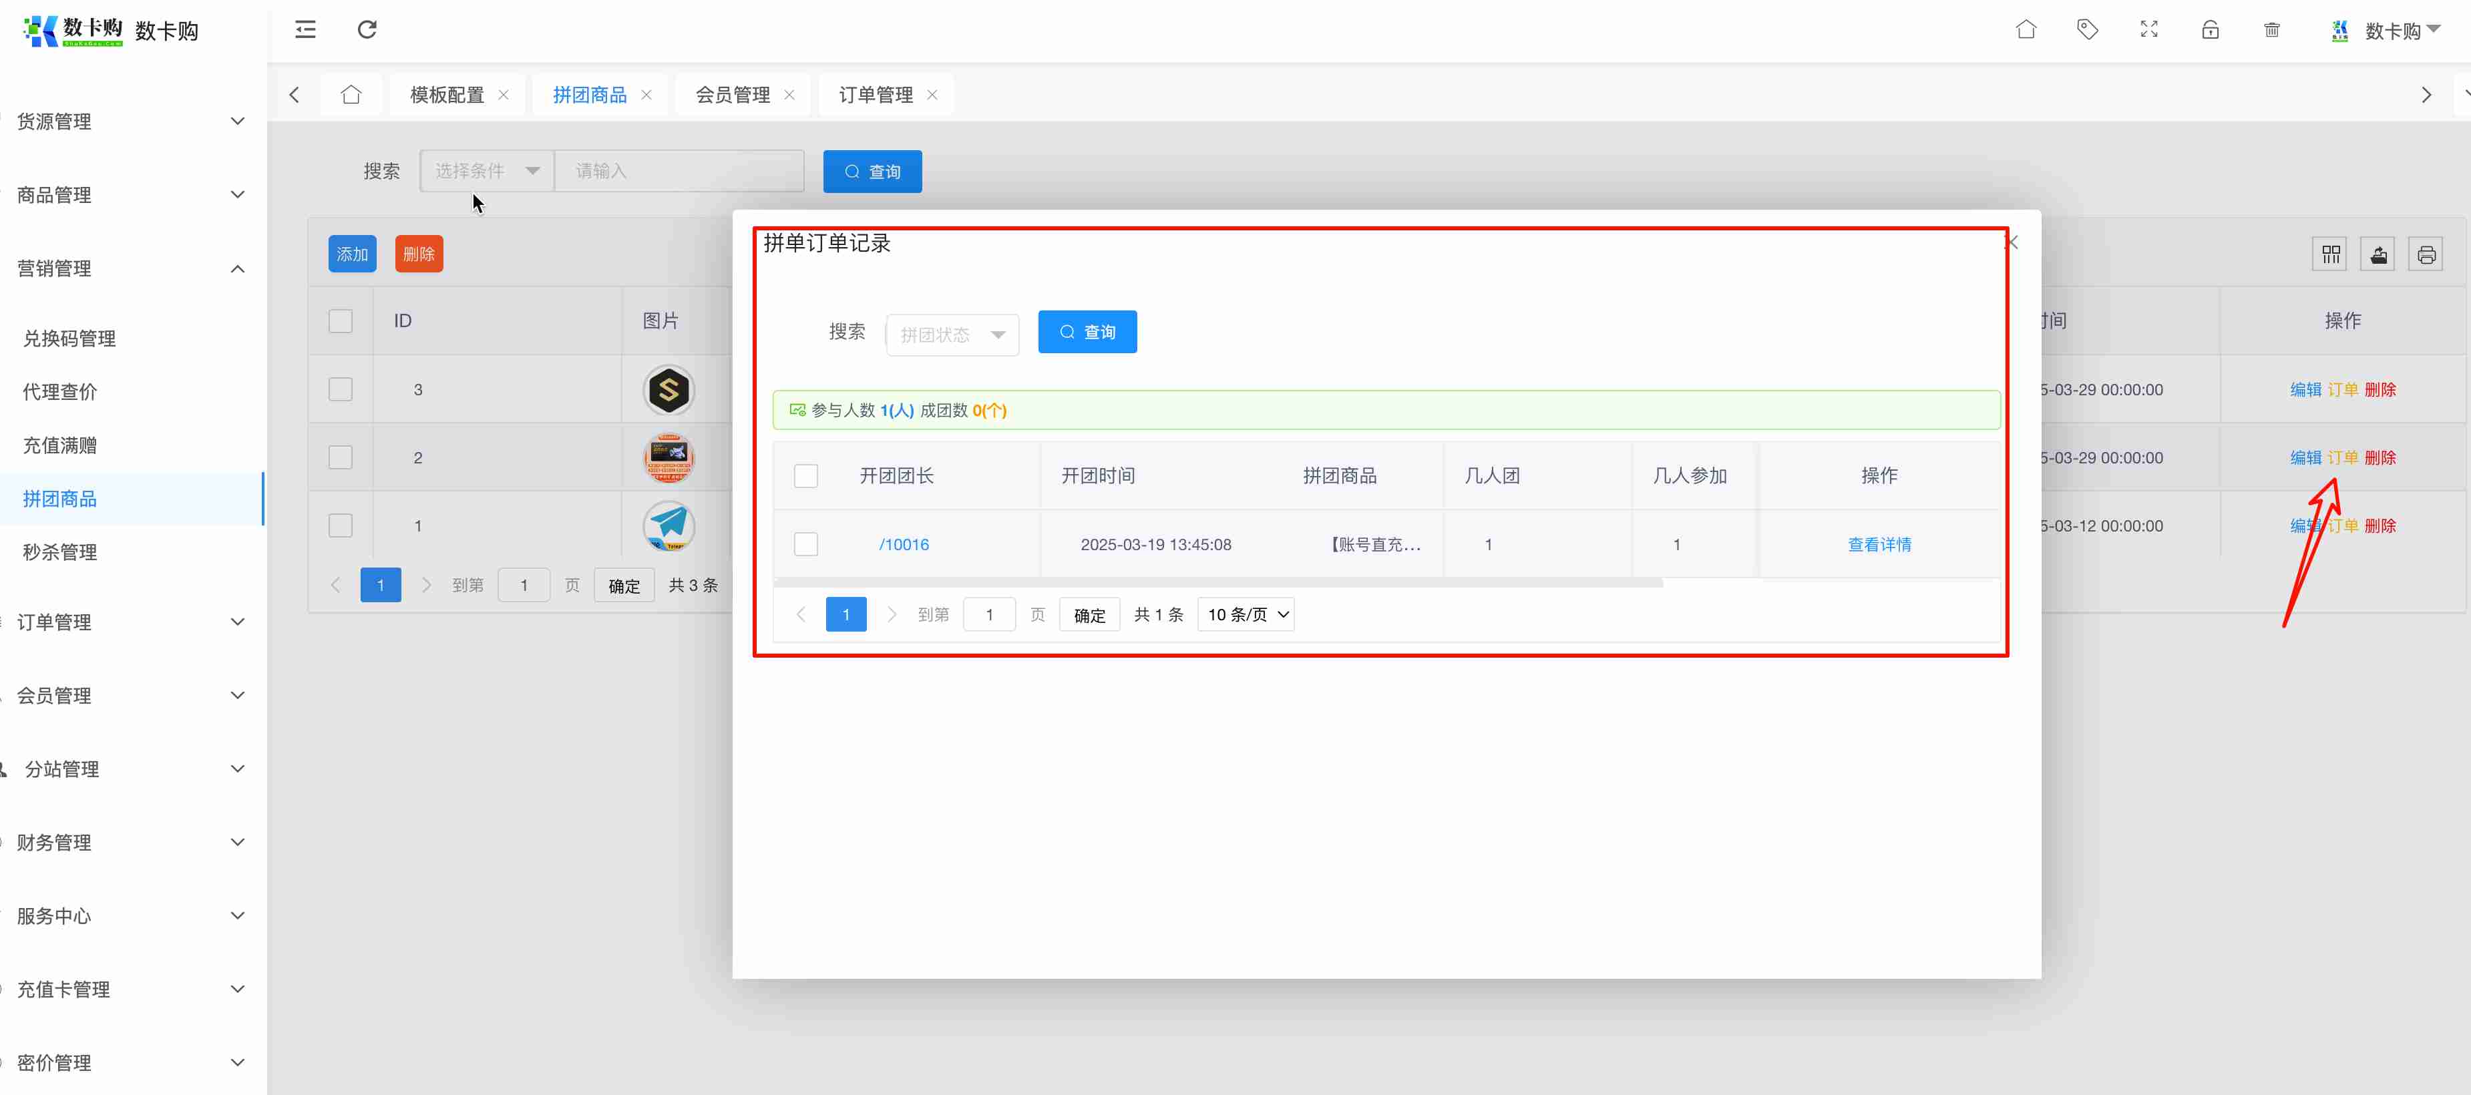Image resolution: width=2471 pixels, height=1095 pixels.
Task: Click the refresh icon in top bar
Action: point(367,30)
